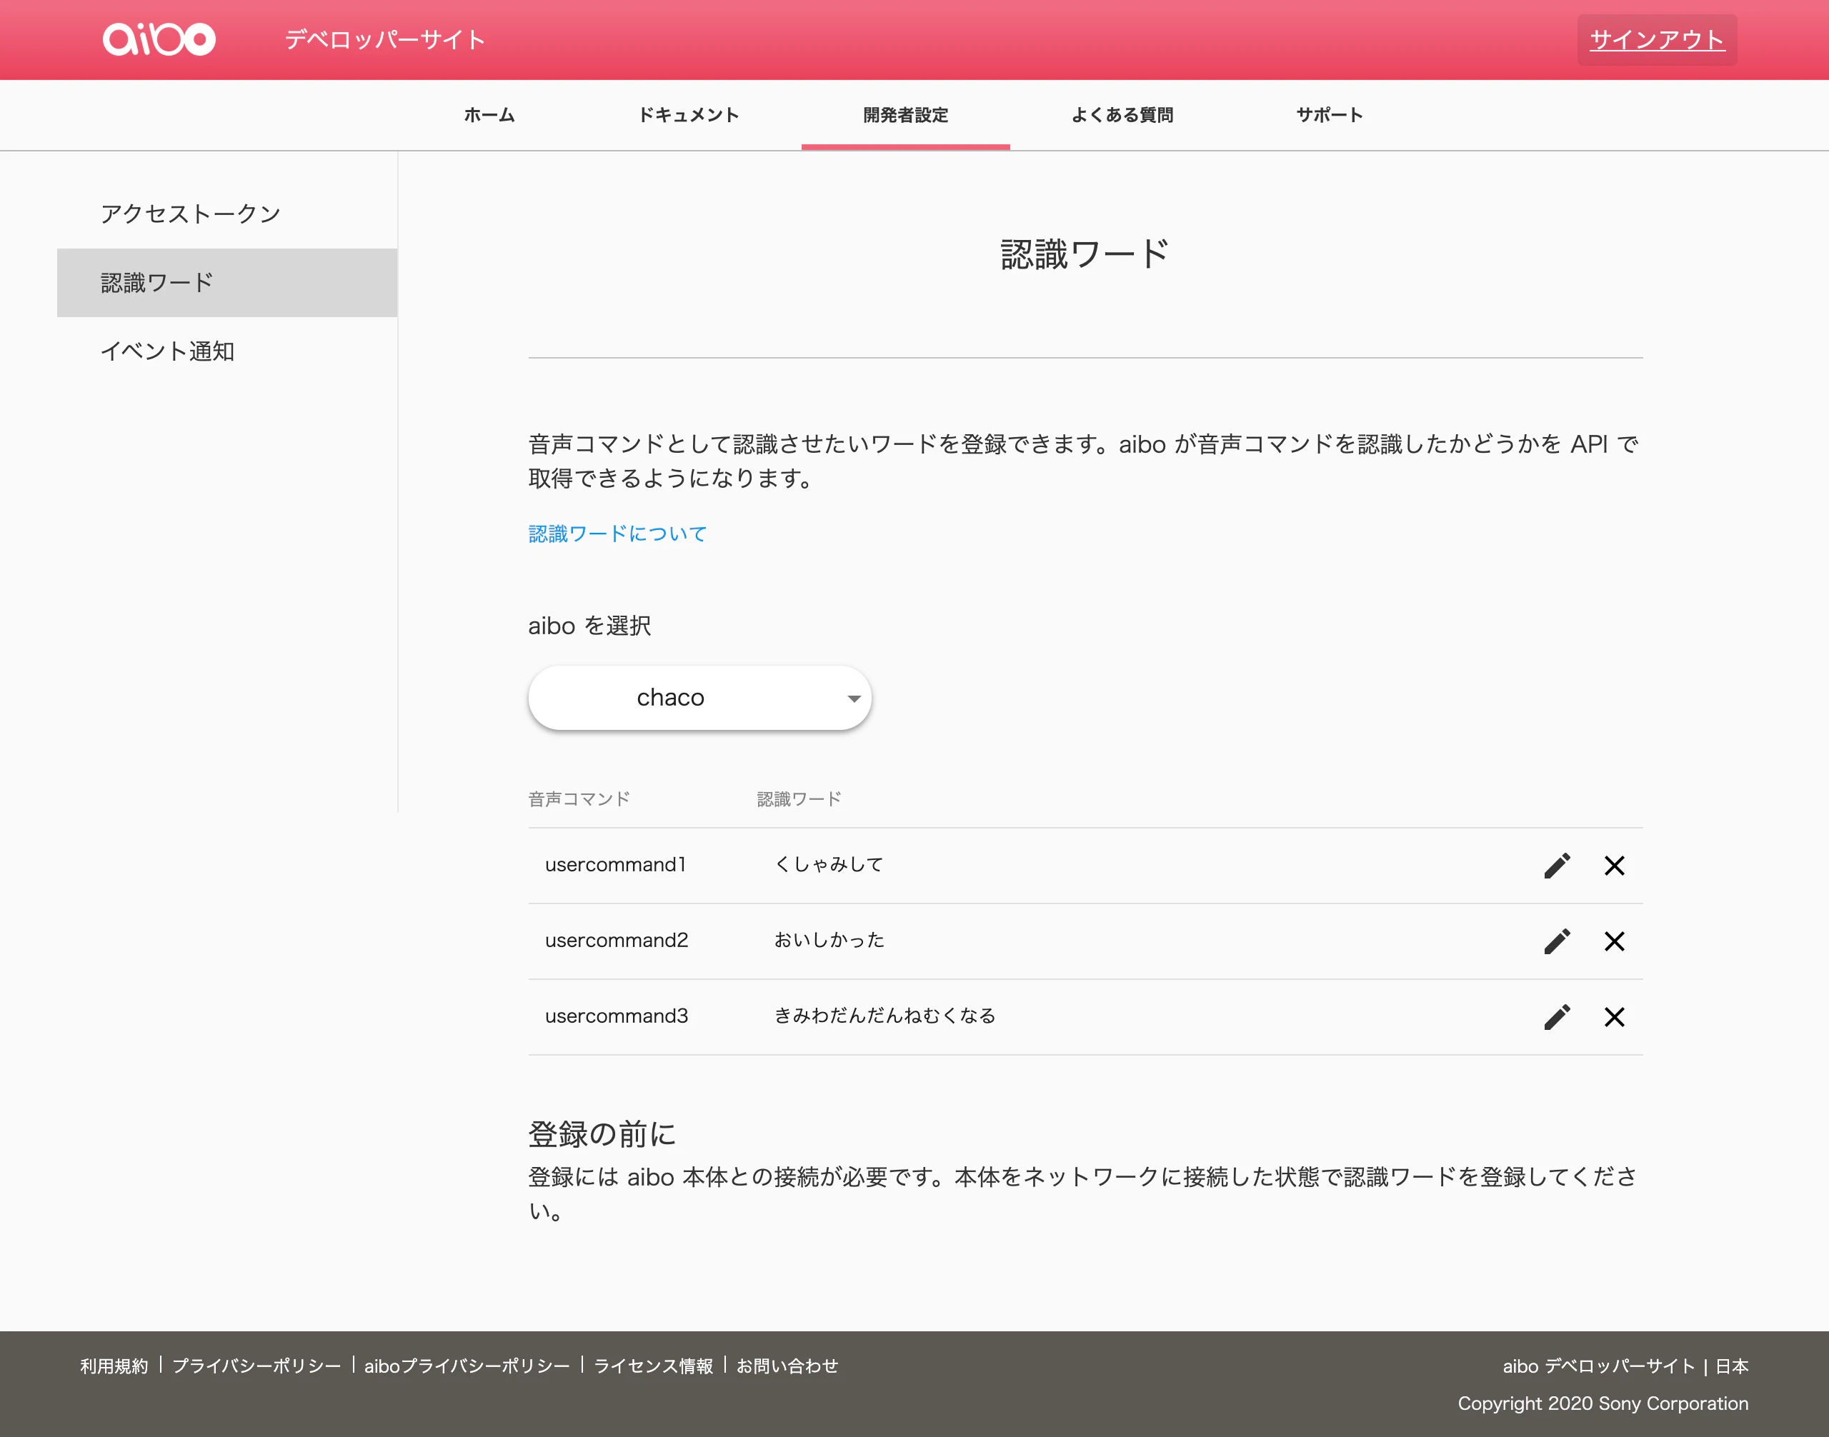The image size is (1829, 1437).
Task: Click the usercommand1 cell
Action: (x=615, y=864)
